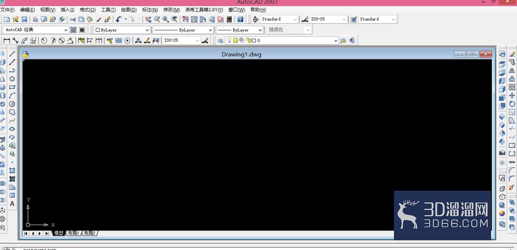Select the Rectangle draw tool
Screen dimensions: 517x250
point(12,87)
